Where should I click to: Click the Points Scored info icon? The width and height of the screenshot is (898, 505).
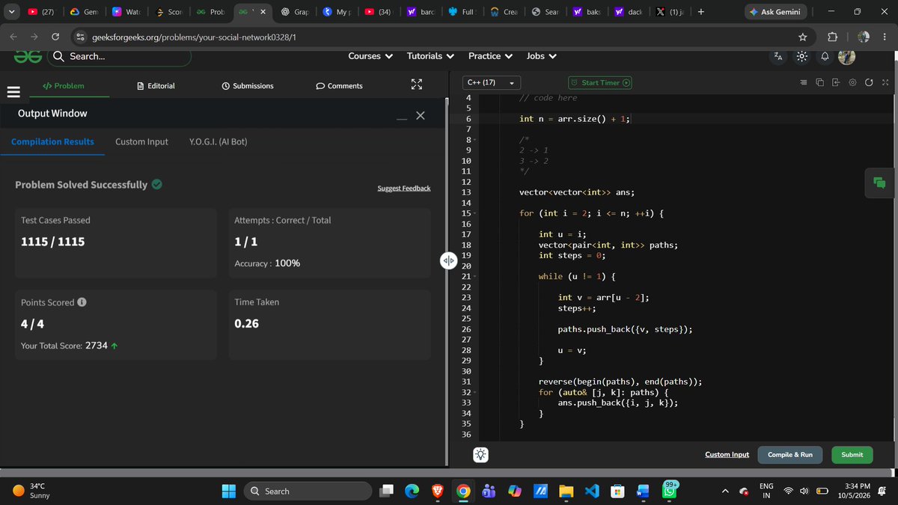(x=82, y=302)
